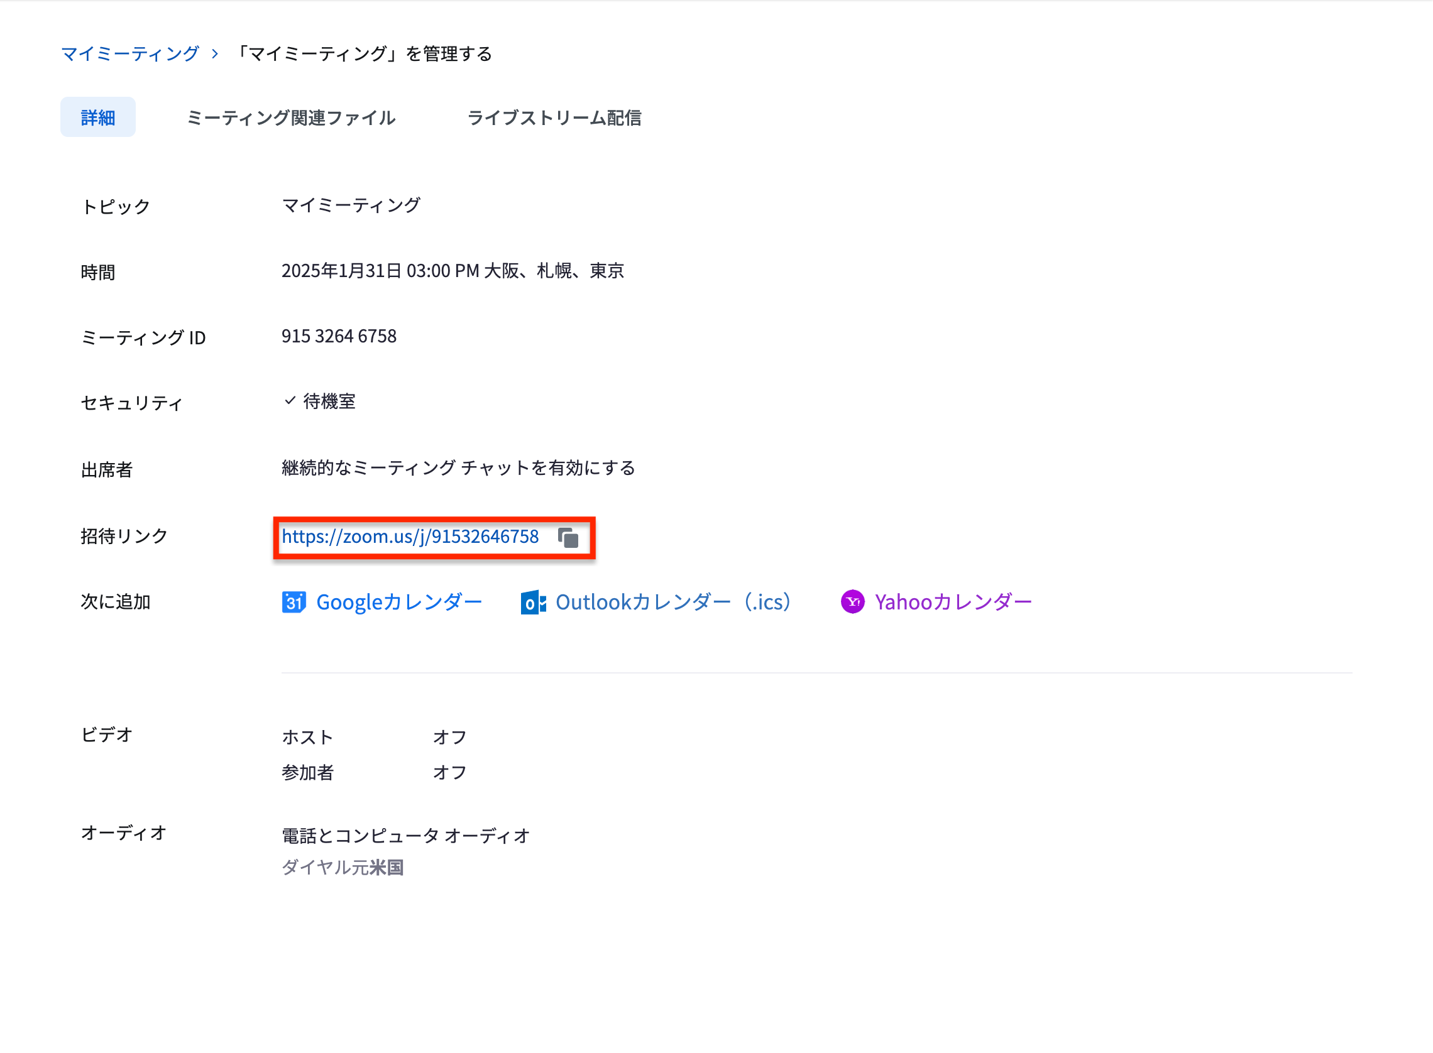Open the ライブストリーム配信 tab
Viewport: 1433px width, 1053px height.
point(554,117)
